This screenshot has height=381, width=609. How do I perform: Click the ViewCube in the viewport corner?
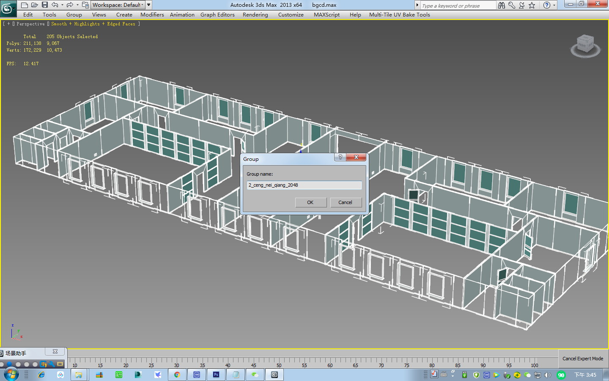(x=585, y=45)
